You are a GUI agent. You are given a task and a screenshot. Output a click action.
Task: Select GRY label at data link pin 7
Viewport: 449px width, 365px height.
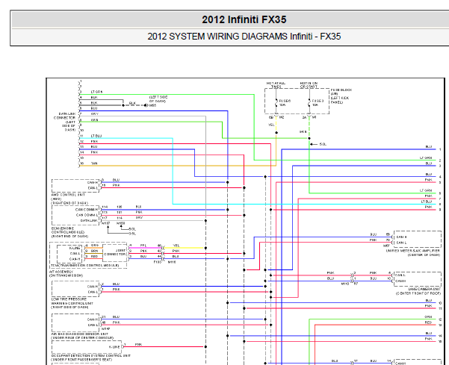coord(94,114)
